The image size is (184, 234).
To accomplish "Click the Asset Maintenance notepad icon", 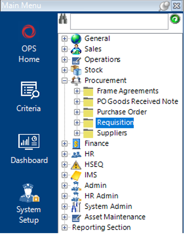I will tap(76, 218).
